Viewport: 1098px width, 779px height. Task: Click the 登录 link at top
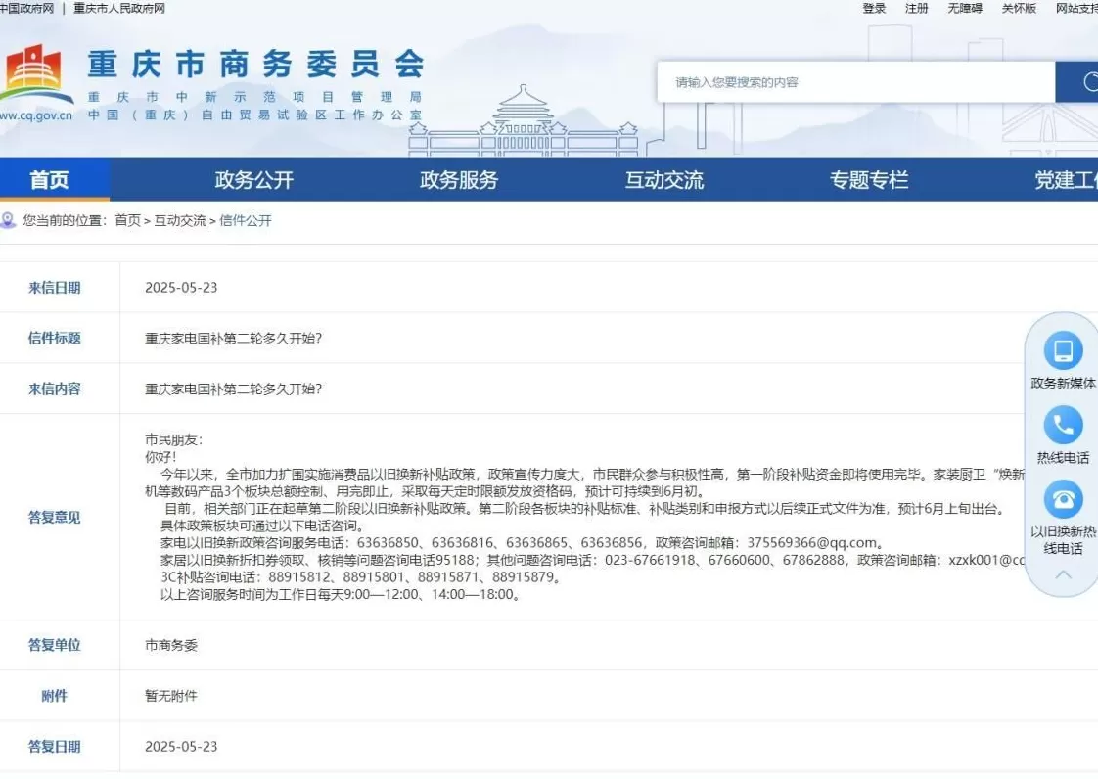click(x=874, y=9)
